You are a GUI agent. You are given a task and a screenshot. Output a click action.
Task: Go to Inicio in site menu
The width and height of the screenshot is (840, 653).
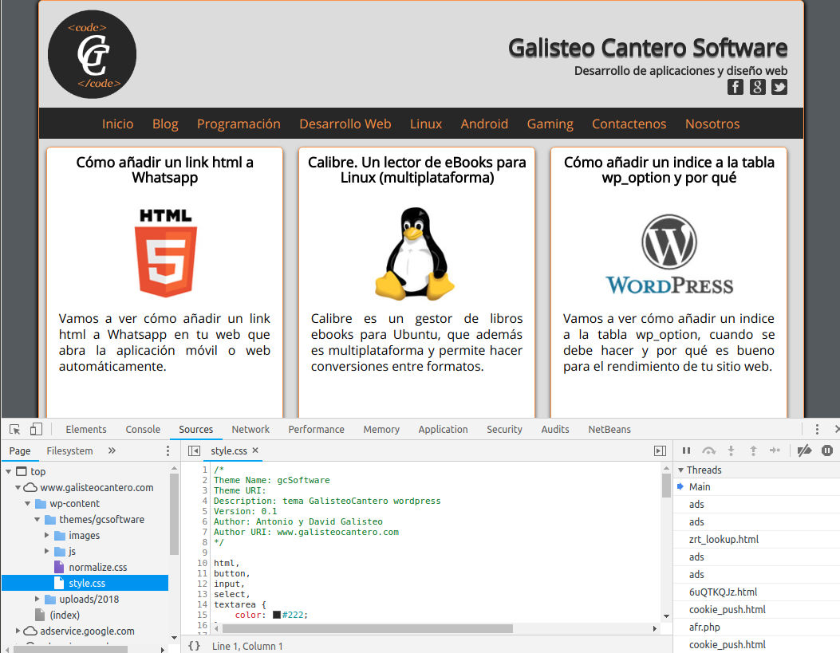[117, 124]
